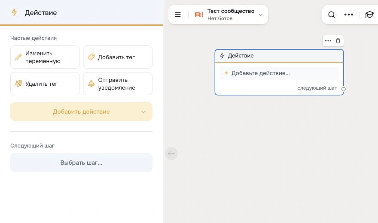Click the block's lightning bolt icon
Screen dimensions: 378x223
click(x=222, y=56)
